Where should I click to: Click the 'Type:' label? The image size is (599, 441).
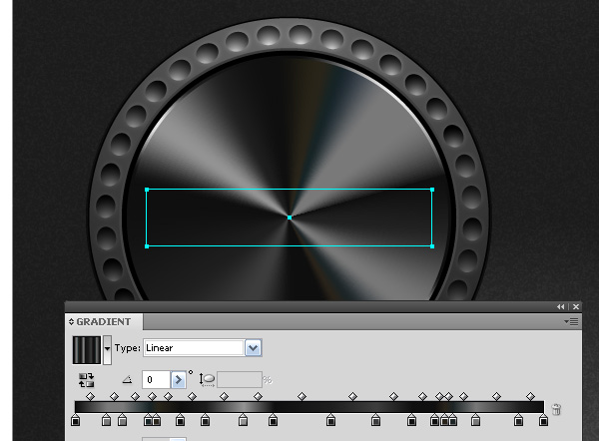point(127,348)
